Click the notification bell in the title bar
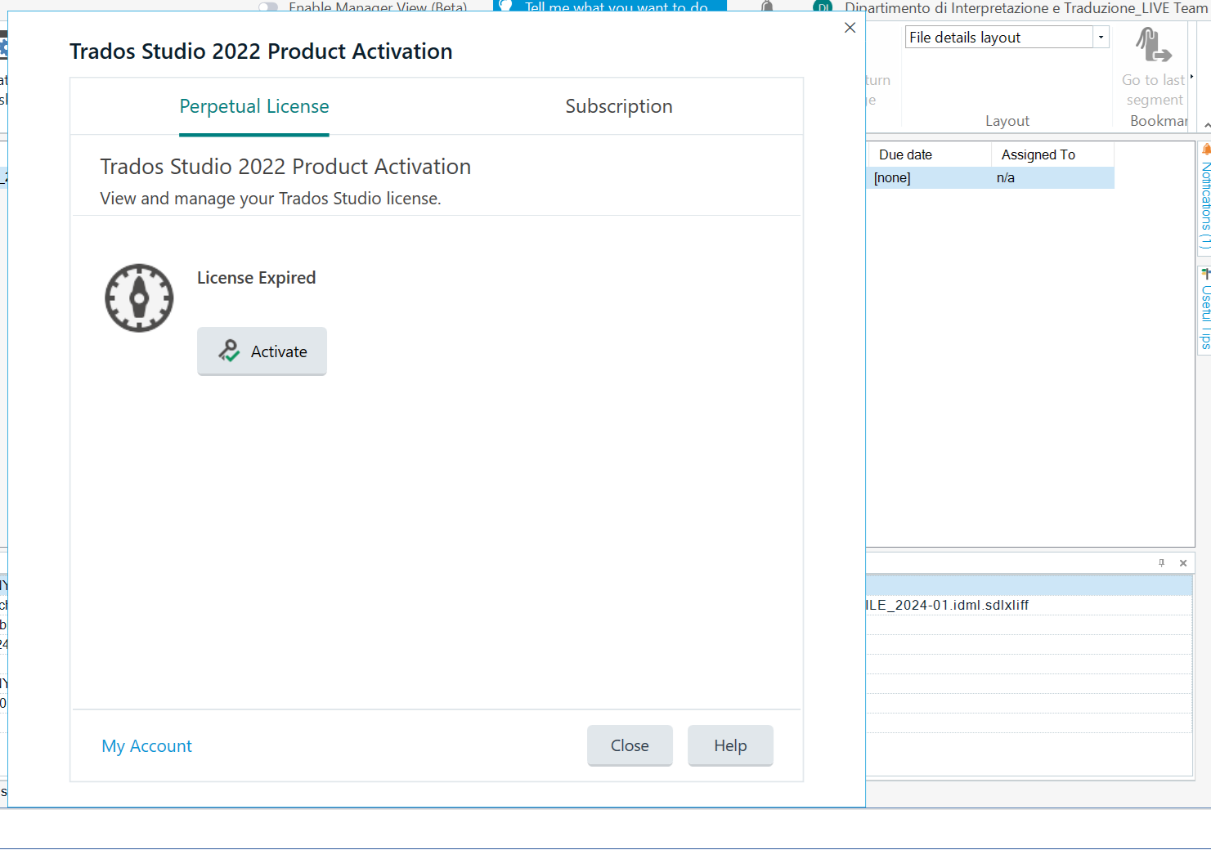 pyautogui.click(x=767, y=7)
